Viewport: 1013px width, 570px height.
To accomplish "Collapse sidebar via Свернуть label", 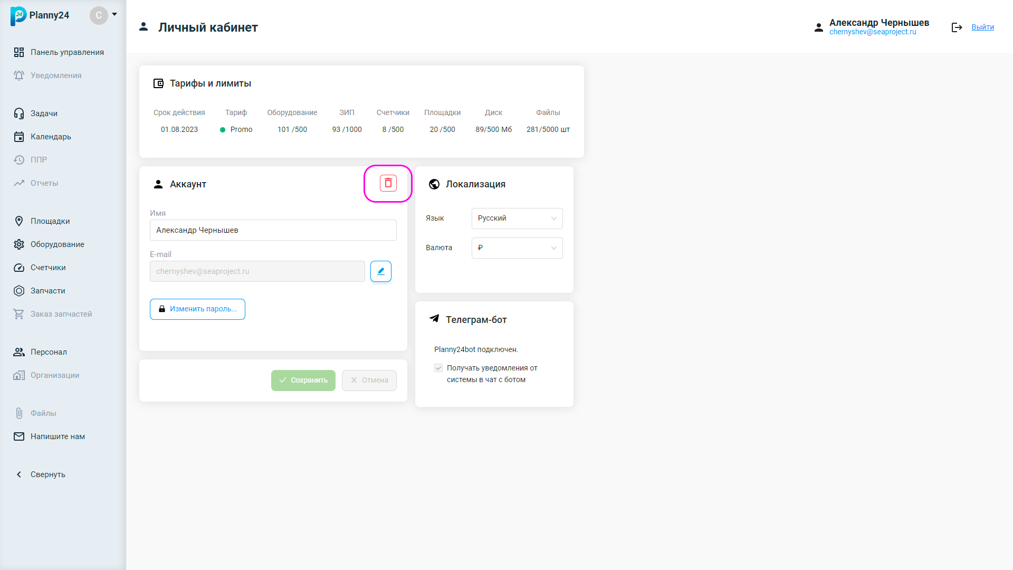I will [x=48, y=474].
